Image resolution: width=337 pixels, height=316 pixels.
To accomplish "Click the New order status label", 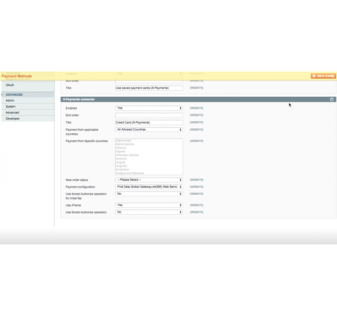I will [77, 180].
